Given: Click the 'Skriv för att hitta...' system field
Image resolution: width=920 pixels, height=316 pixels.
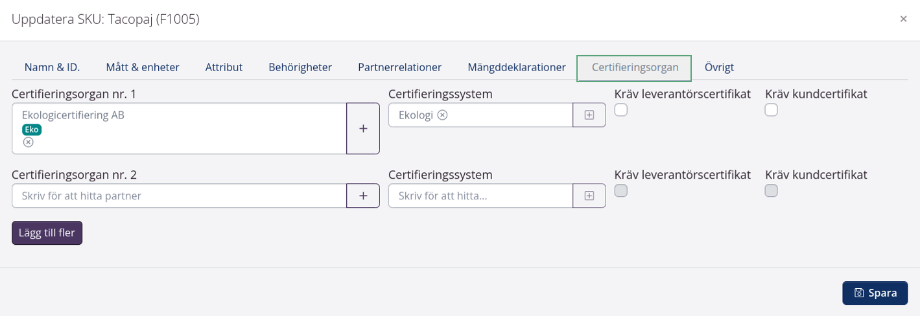Looking at the screenshot, I should 480,196.
